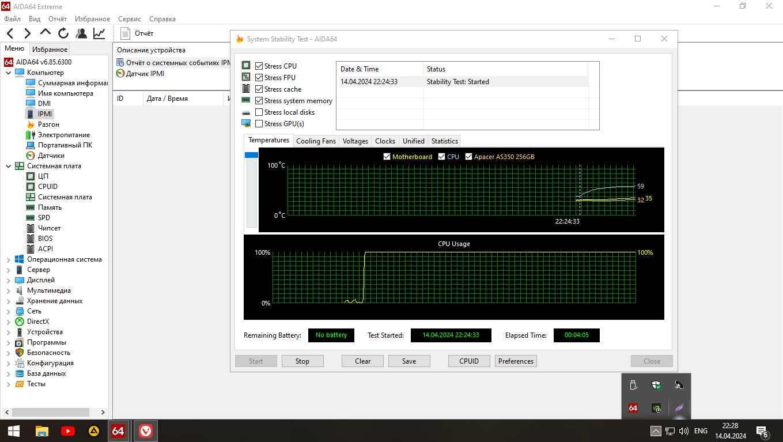Click the Forward navigation arrow in toolbar
783x442 pixels.
27,33
